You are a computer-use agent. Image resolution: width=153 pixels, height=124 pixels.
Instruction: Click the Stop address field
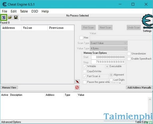108,62
